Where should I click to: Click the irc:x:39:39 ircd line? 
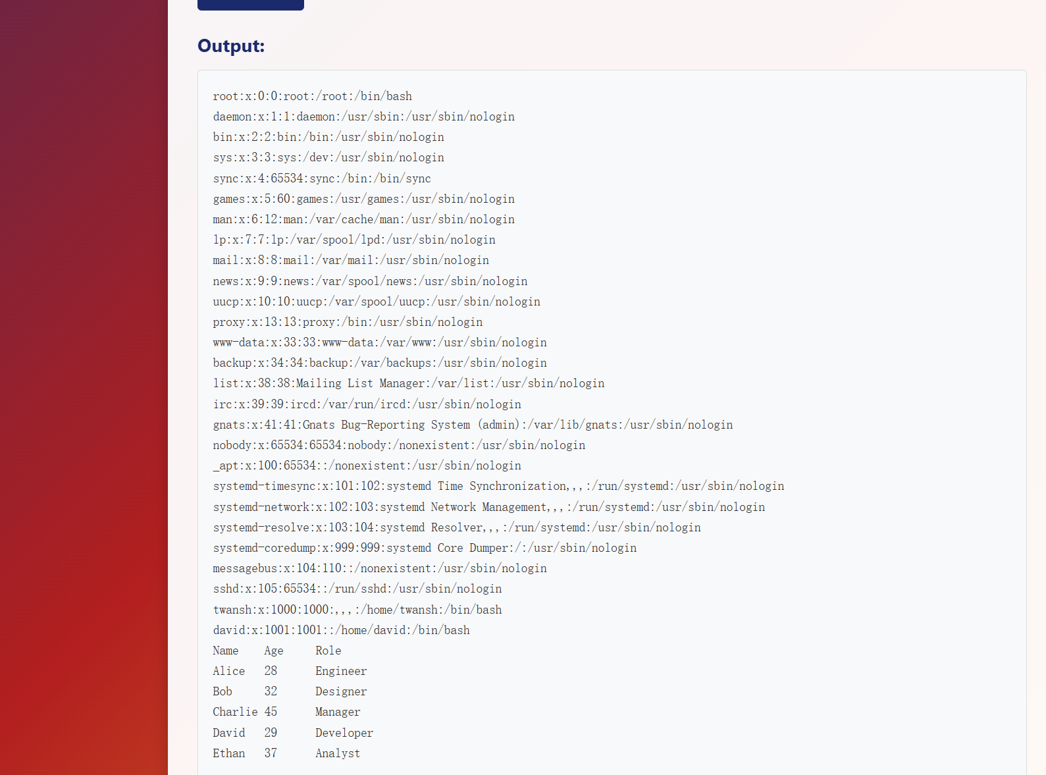367,404
